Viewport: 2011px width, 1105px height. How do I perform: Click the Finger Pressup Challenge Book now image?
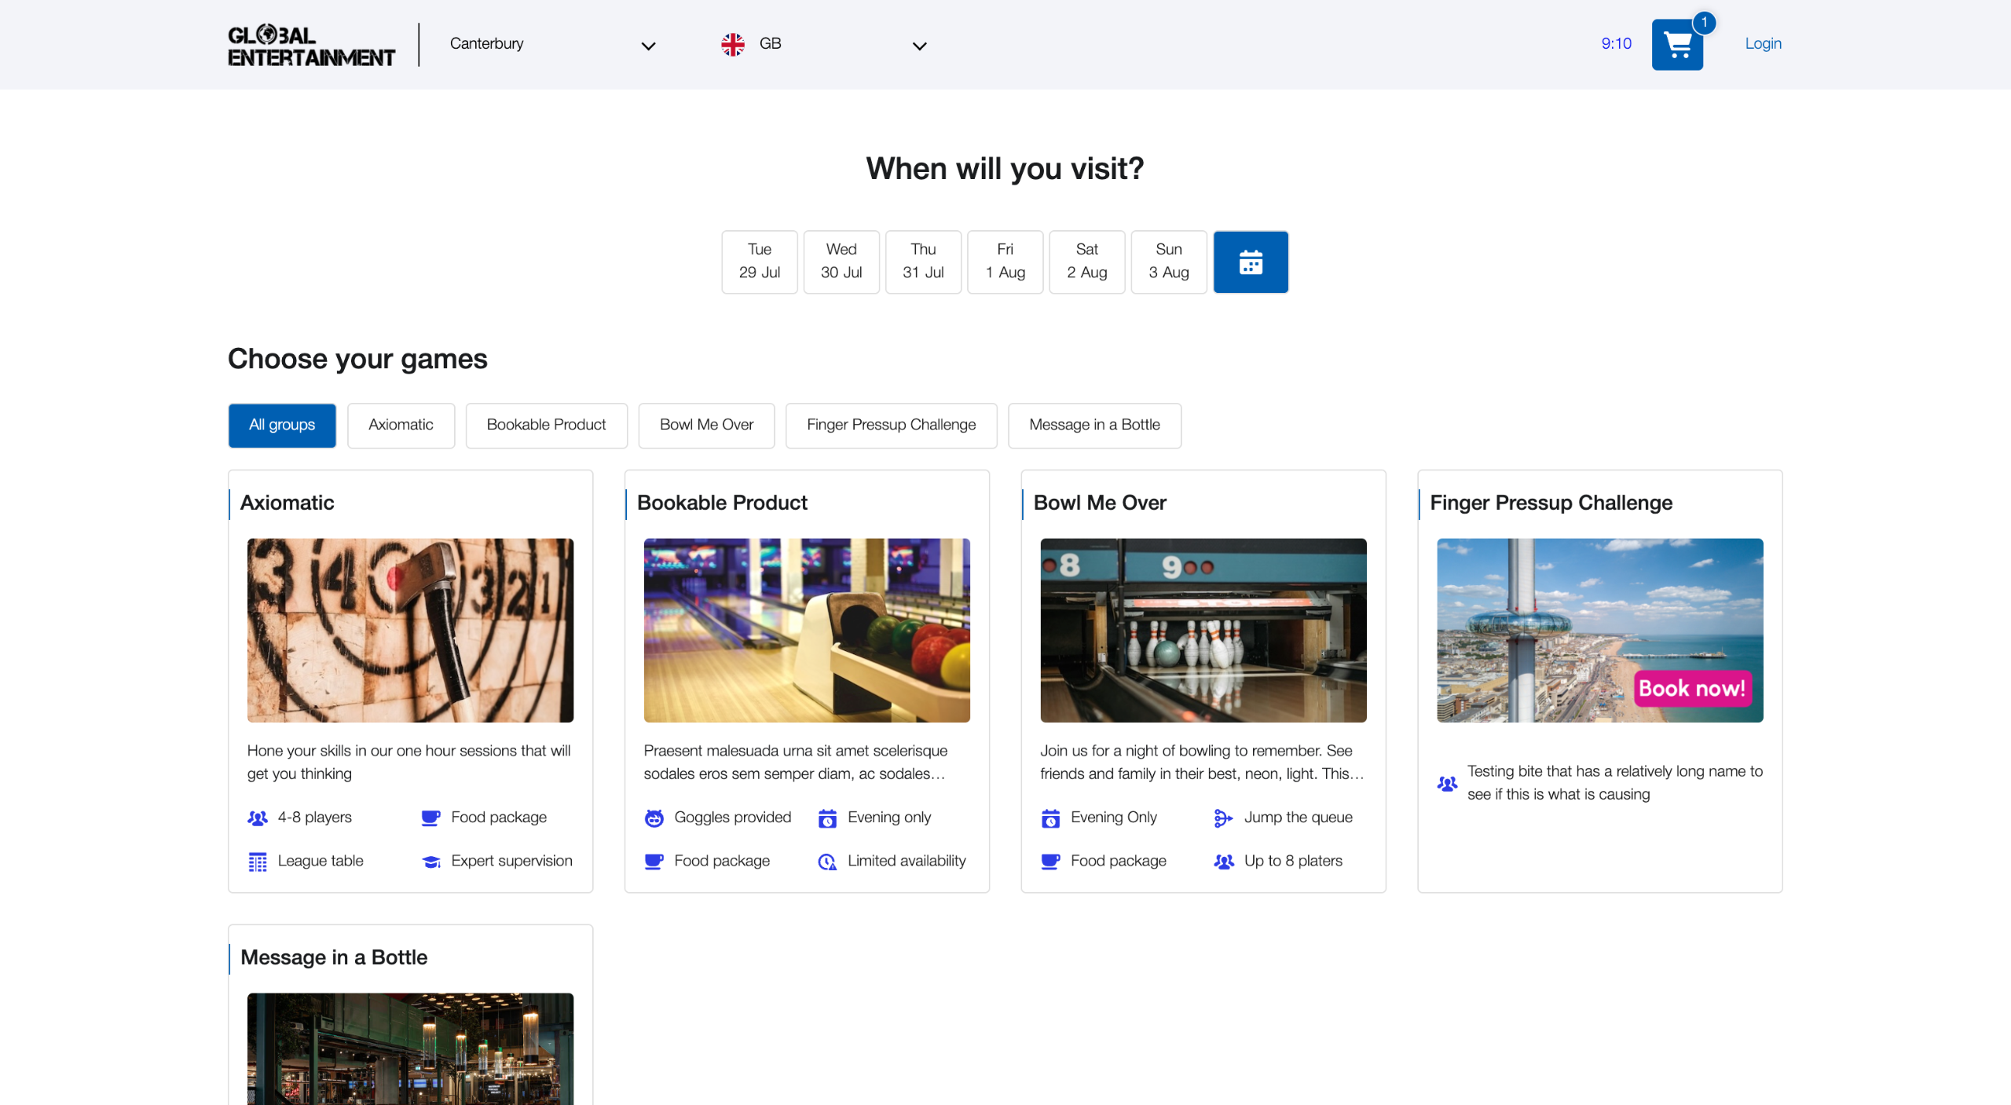[1599, 630]
